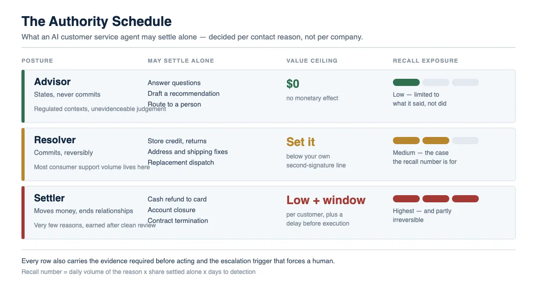Screen dimensions: 537x282
Task: Click the second amber recall pill in Resolver row
Action: click(x=436, y=141)
